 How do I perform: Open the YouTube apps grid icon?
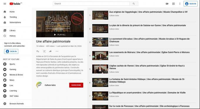click(x=173, y=4)
